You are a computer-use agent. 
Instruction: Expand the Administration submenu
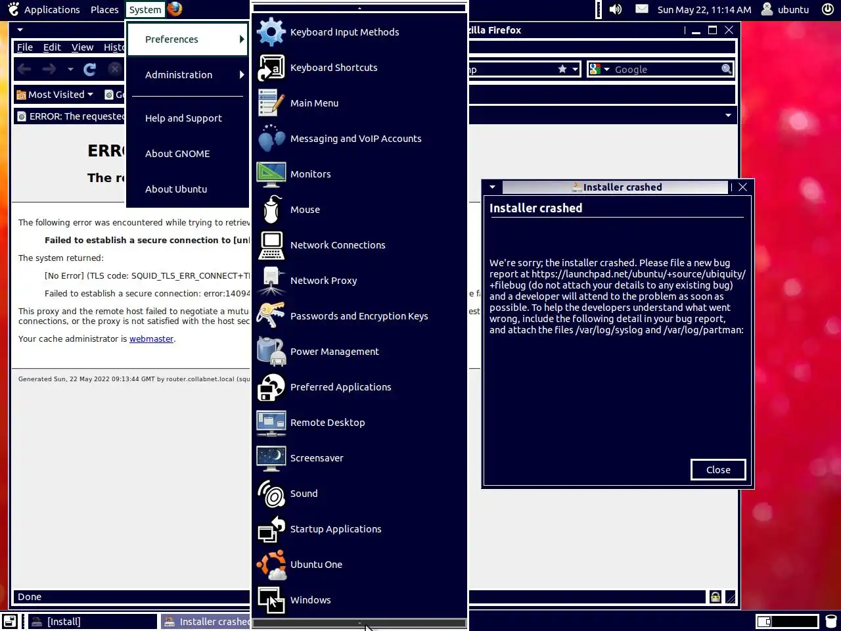(x=188, y=75)
